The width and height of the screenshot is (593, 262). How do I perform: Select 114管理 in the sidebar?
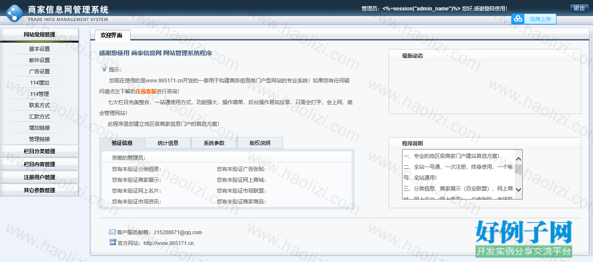pyautogui.click(x=40, y=94)
